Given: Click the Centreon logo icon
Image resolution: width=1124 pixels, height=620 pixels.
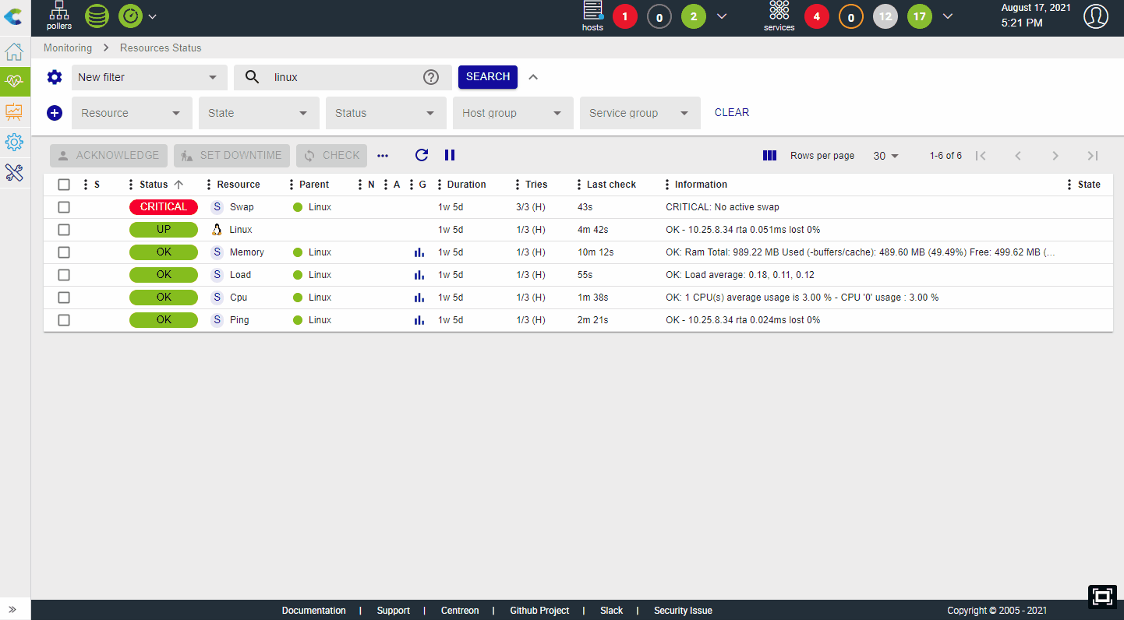Looking at the screenshot, I should pyautogui.click(x=13, y=16).
